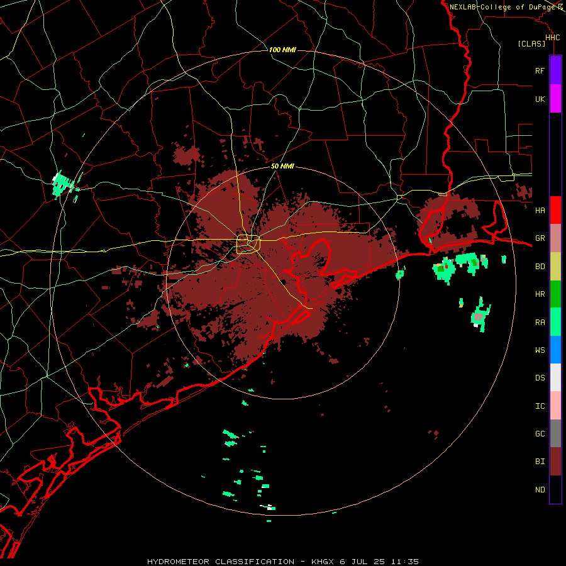Click the Hydrometeor Classification KHGX title caption
The image size is (566, 566).
click(x=283, y=562)
